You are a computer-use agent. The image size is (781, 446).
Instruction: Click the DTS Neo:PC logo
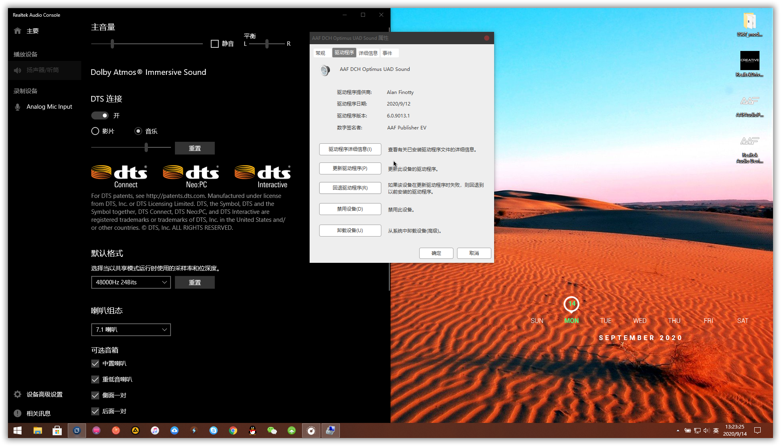pyautogui.click(x=191, y=176)
